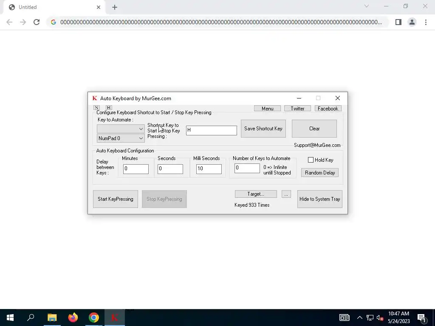Screen dimensions: 435x326
Task: Click the small R button in Auto Keyboard
Action: [109, 107]
